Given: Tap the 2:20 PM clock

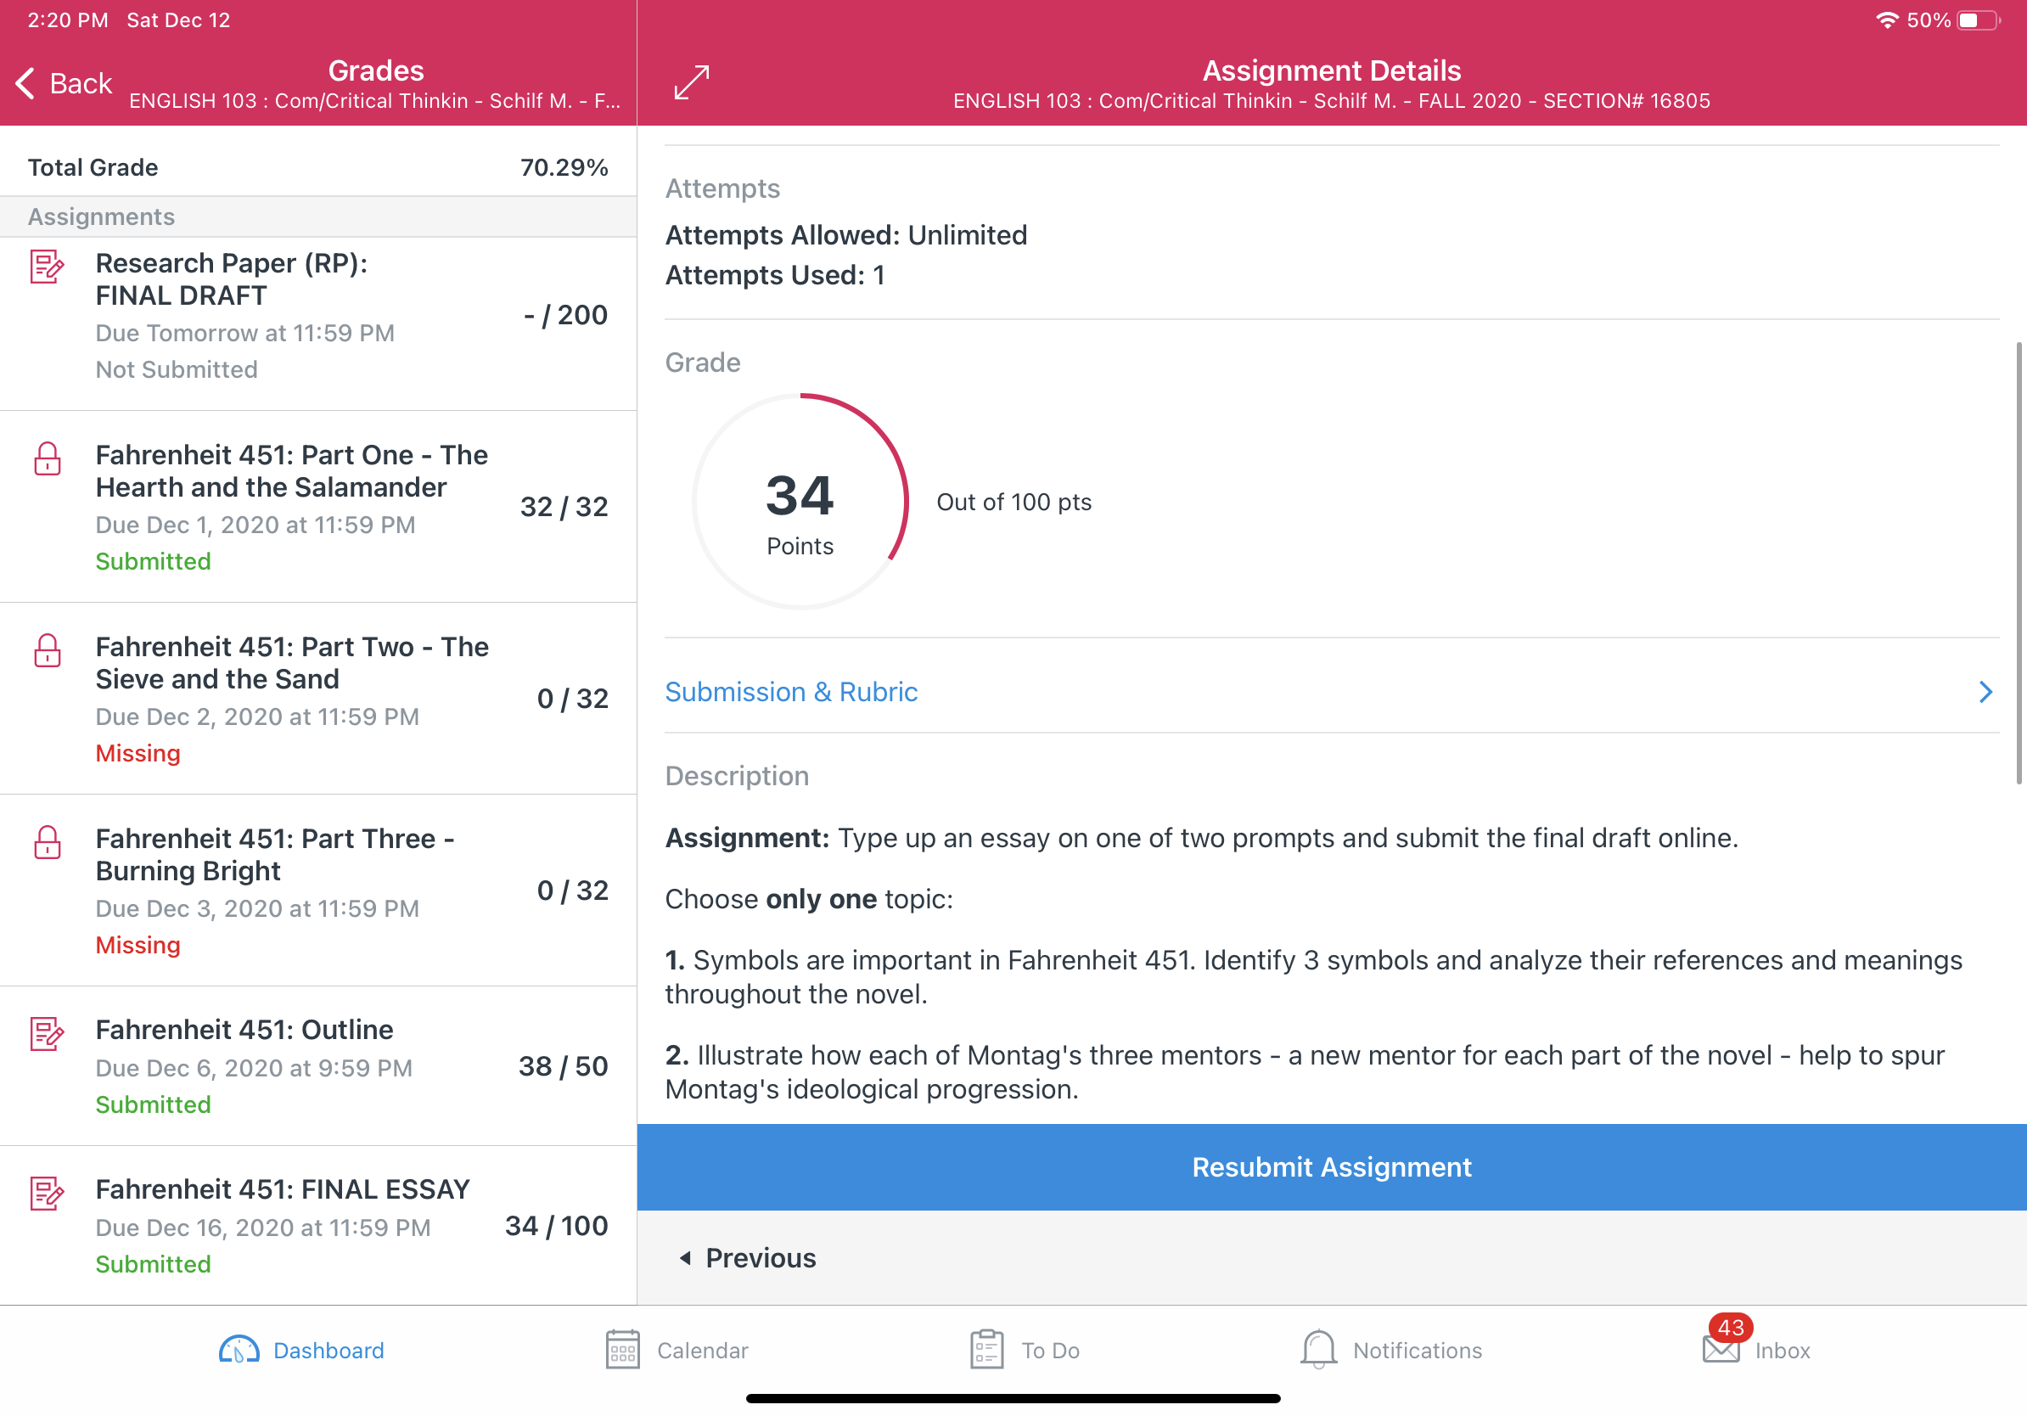Looking at the screenshot, I should 68,20.
